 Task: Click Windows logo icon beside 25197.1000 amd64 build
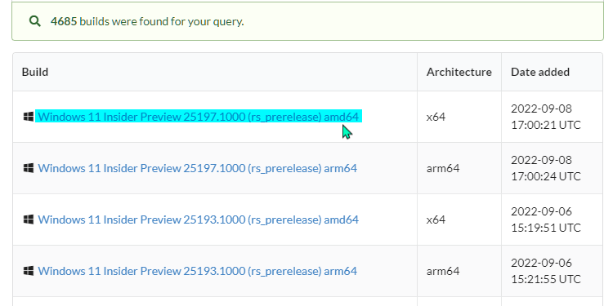coord(29,117)
